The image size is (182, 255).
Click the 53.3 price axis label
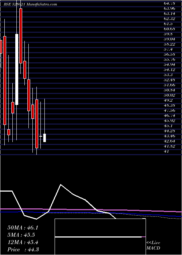(168, 75)
